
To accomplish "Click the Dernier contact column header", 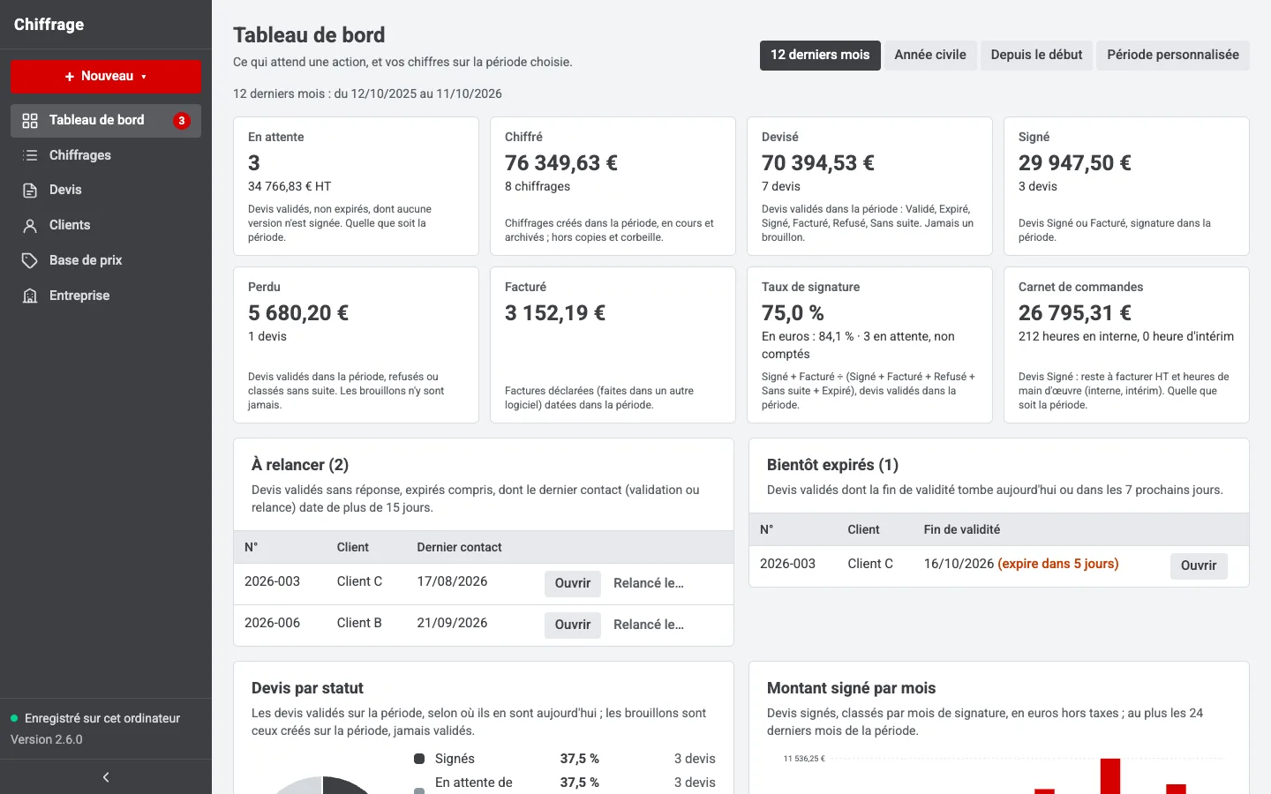I will (459, 547).
